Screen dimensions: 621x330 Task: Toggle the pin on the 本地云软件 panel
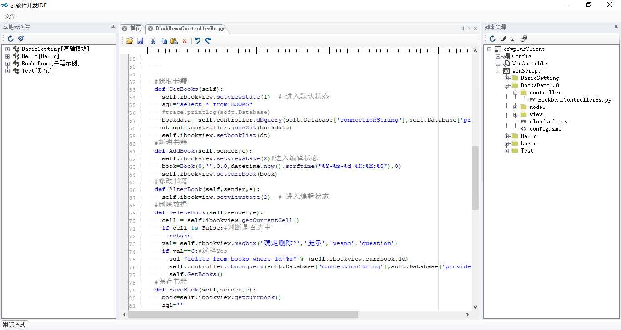click(113, 27)
